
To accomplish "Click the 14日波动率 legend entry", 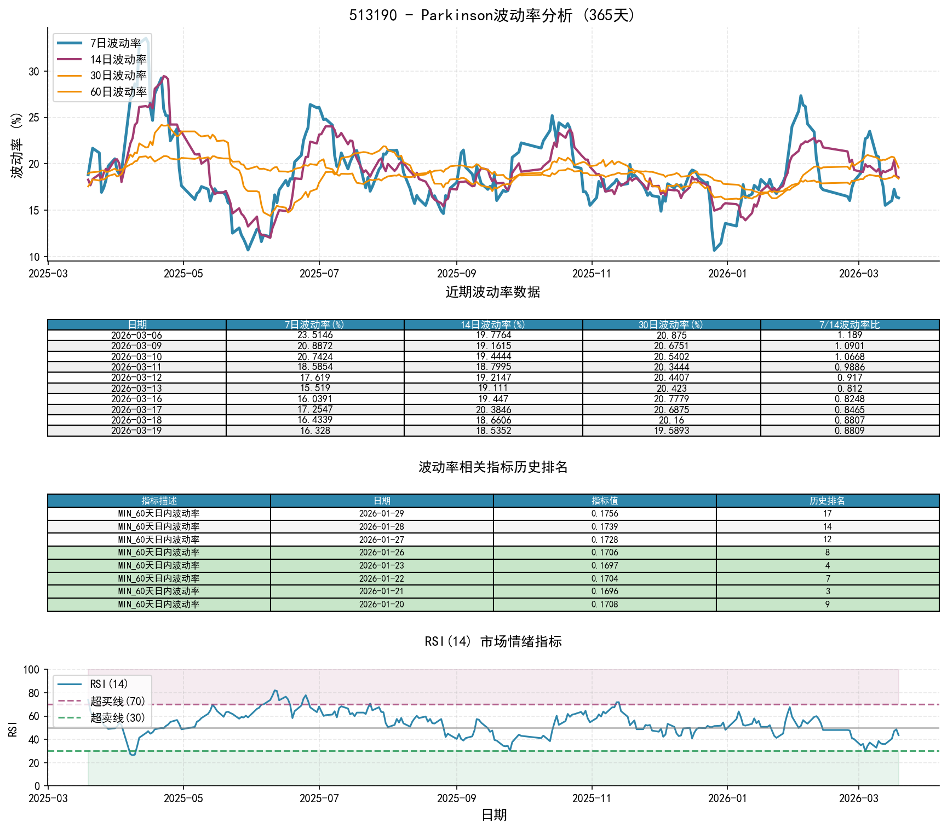I will tap(118, 60).
